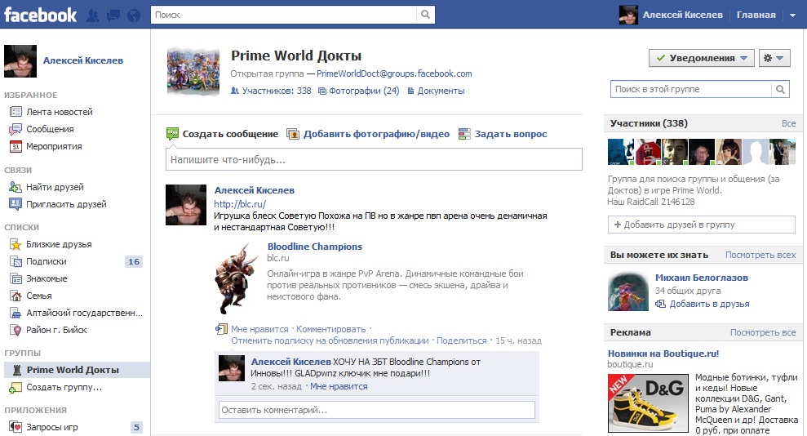
Task: Open messages icon in top bar
Action: coord(113,15)
